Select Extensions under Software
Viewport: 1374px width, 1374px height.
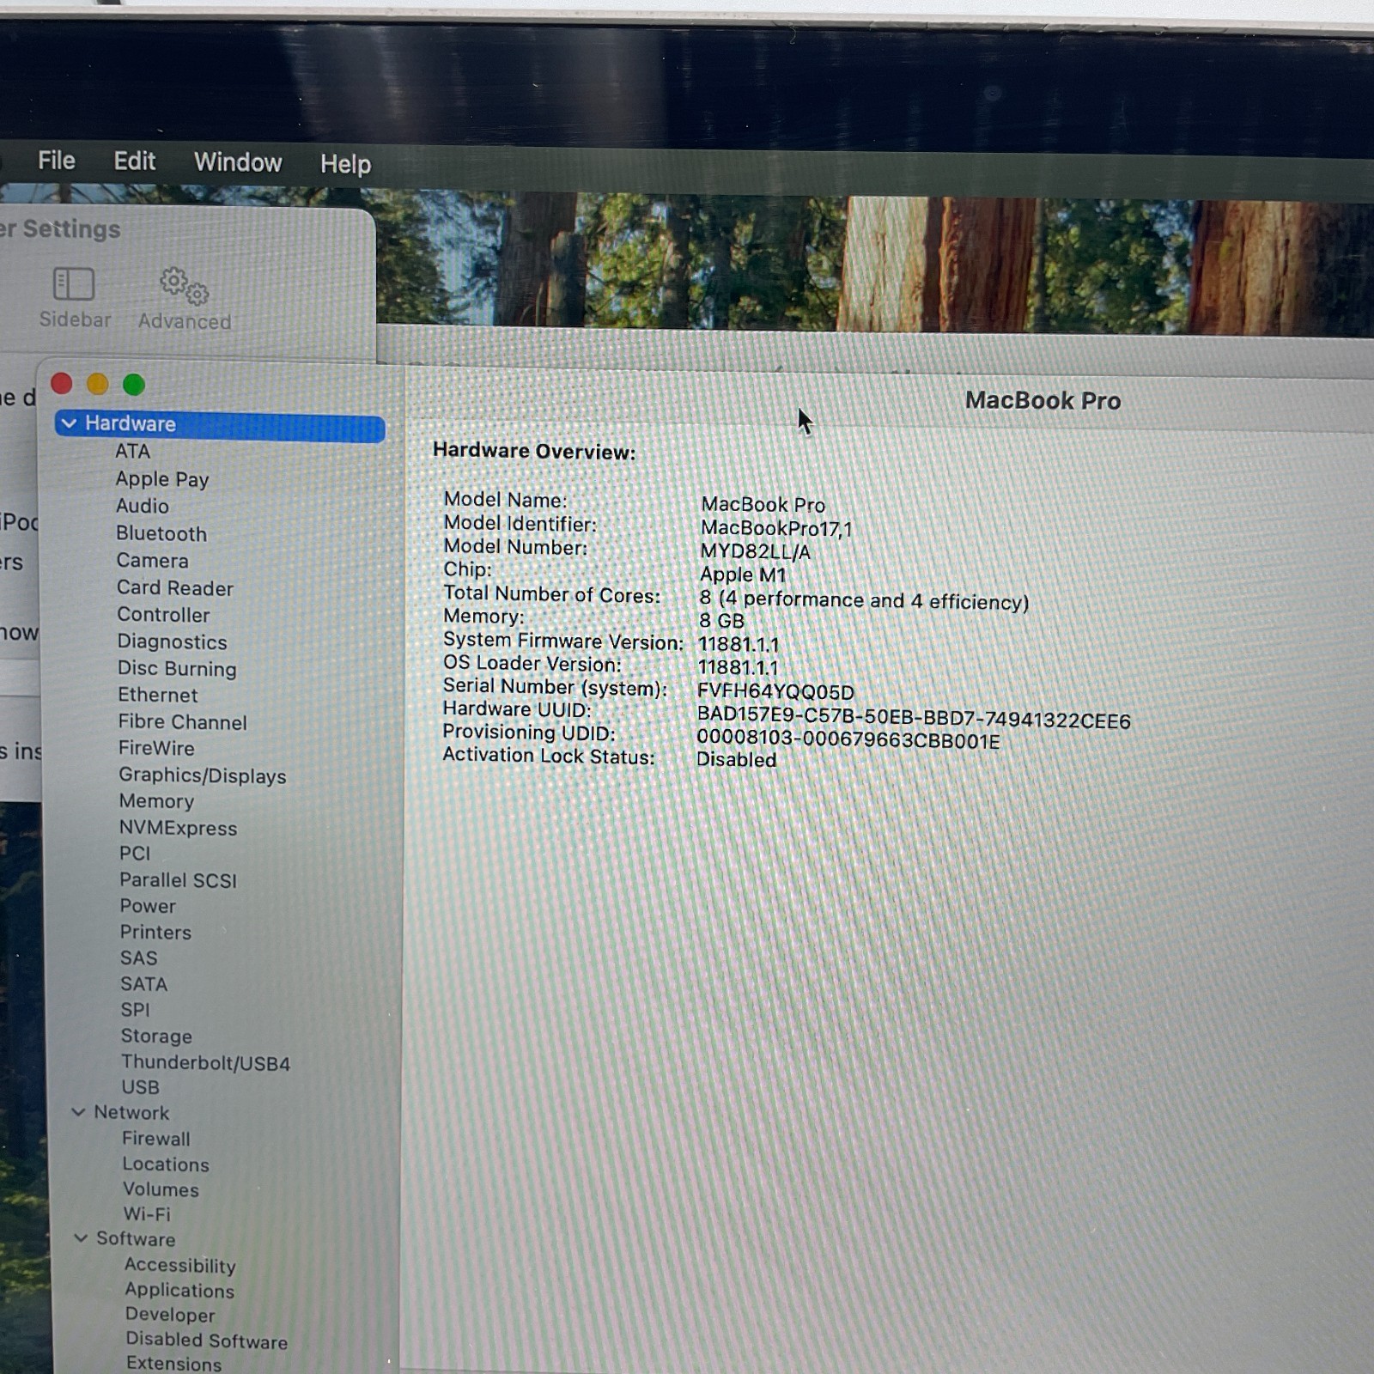[173, 1363]
